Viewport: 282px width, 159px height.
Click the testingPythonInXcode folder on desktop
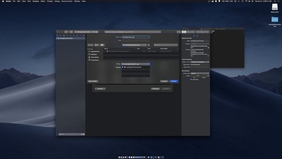click(275, 19)
